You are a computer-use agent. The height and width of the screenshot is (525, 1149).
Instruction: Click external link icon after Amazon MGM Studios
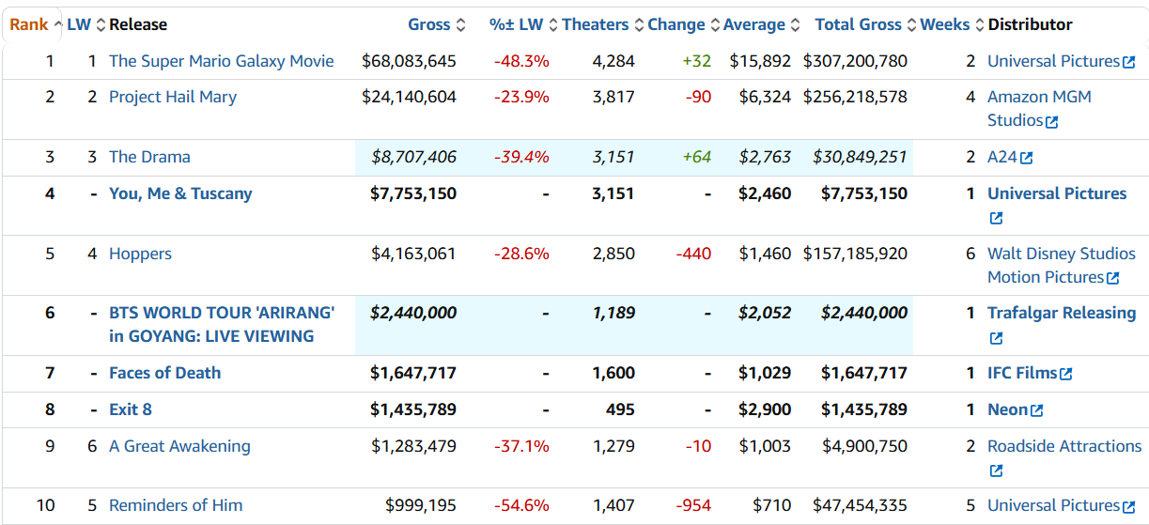tap(1052, 122)
